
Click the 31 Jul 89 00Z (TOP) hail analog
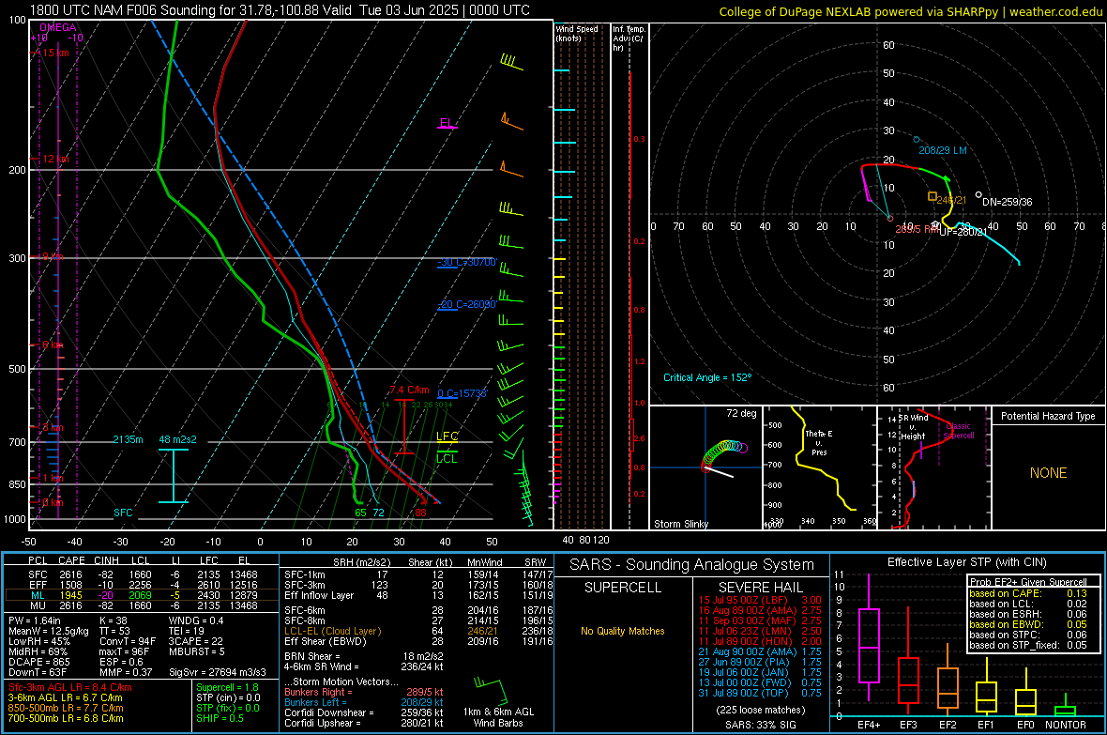point(760,693)
